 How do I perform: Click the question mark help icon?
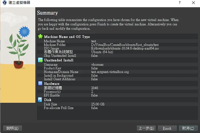[179, 2]
